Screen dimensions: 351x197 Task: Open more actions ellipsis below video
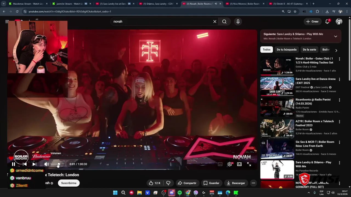(253, 183)
